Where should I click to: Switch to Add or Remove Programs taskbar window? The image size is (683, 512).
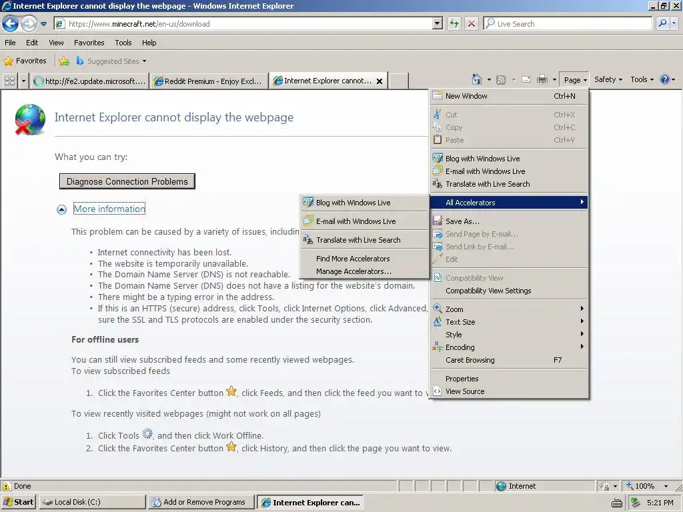(x=201, y=502)
